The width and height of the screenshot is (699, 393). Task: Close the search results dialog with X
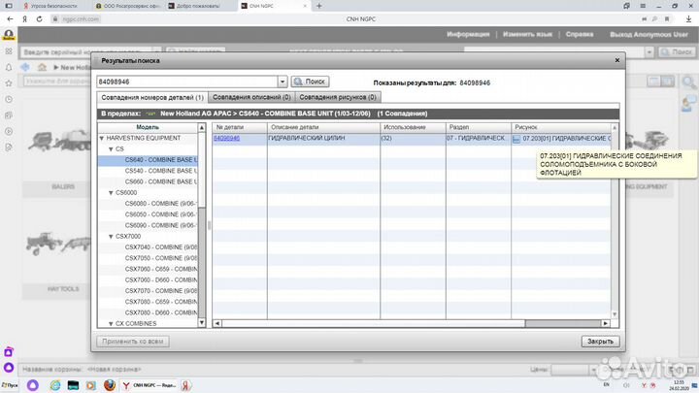pyautogui.click(x=616, y=60)
